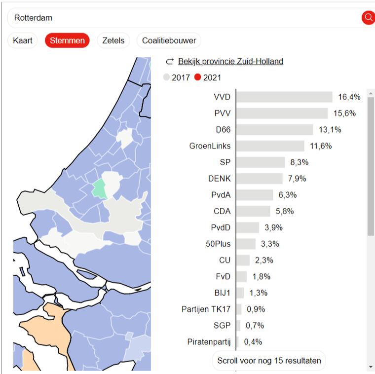This screenshot has width=375, height=374.
Task: Click the return arrow icon beside province link
Action: 170,62
